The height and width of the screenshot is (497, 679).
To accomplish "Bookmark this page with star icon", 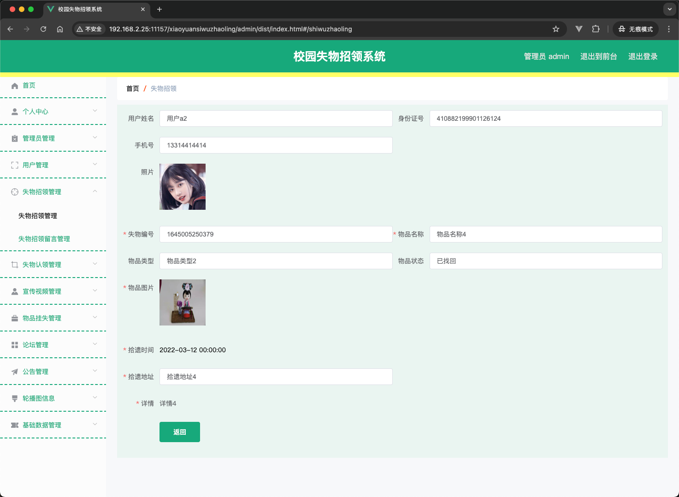I will pos(556,29).
